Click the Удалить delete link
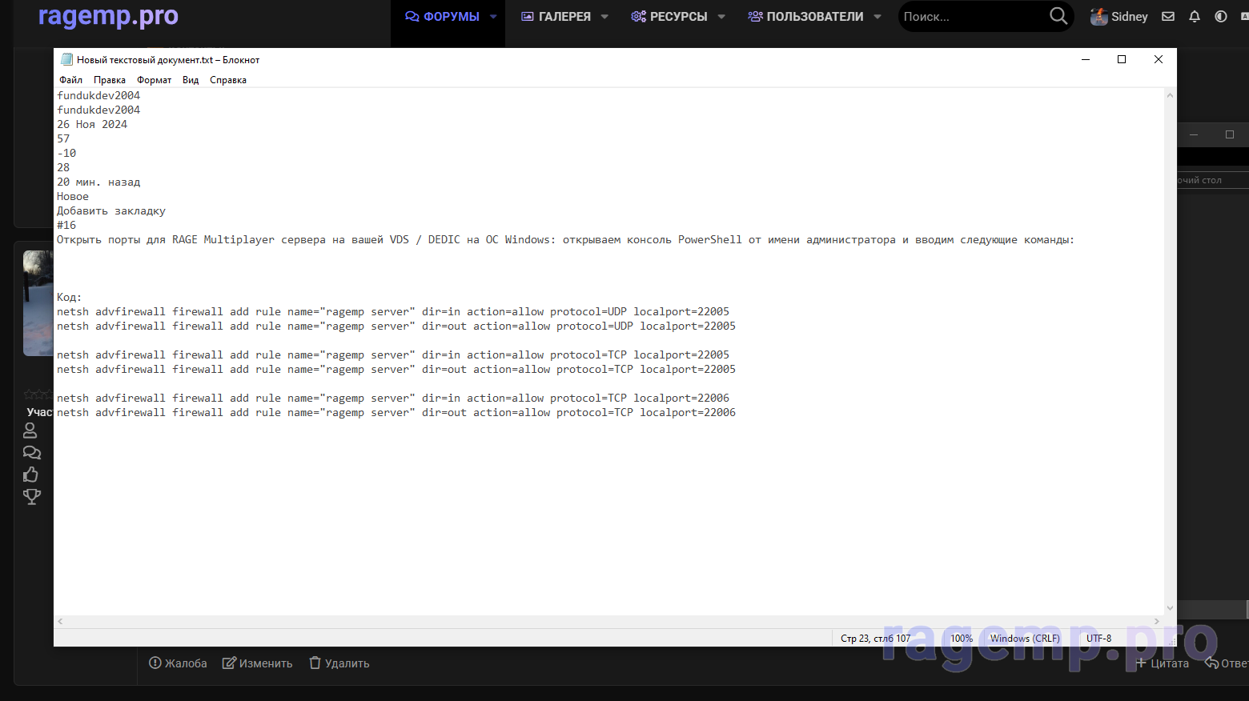Image resolution: width=1249 pixels, height=701 pixels. [339, 663]
